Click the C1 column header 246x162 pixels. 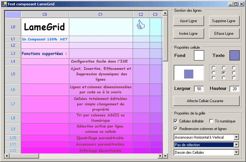(101, 15)
